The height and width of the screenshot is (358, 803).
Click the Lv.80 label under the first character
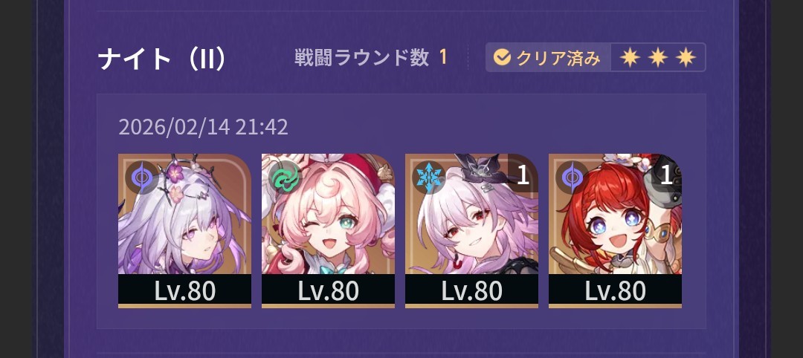point(185,290)
